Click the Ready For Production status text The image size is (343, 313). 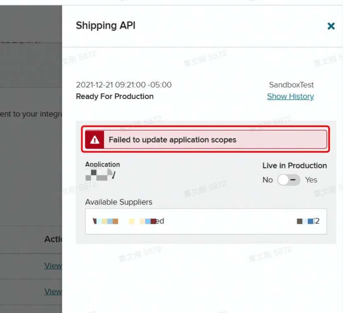coord(115,96)
